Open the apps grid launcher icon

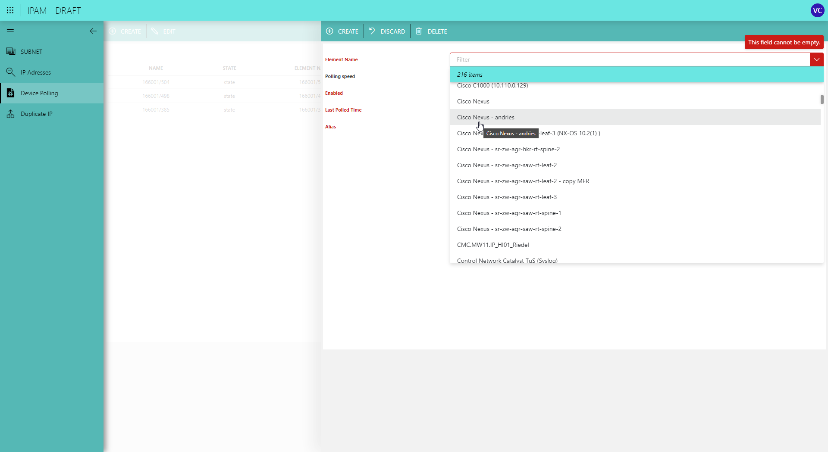pos(10,10)
